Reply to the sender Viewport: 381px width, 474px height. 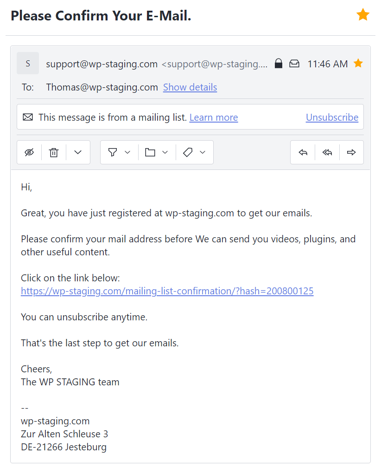[x=303, y=152]
